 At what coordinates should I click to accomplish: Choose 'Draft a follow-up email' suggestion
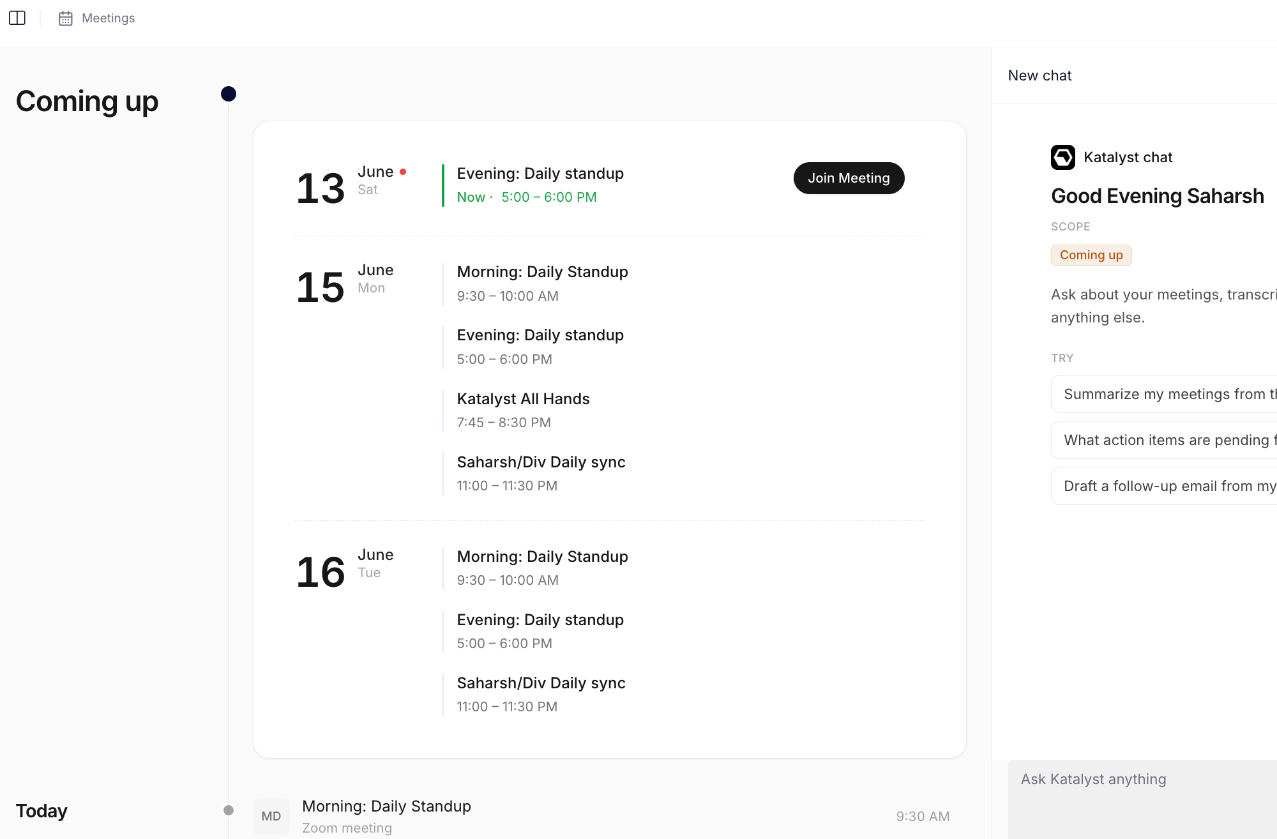pyautogui.click(x=1164, y=486)
